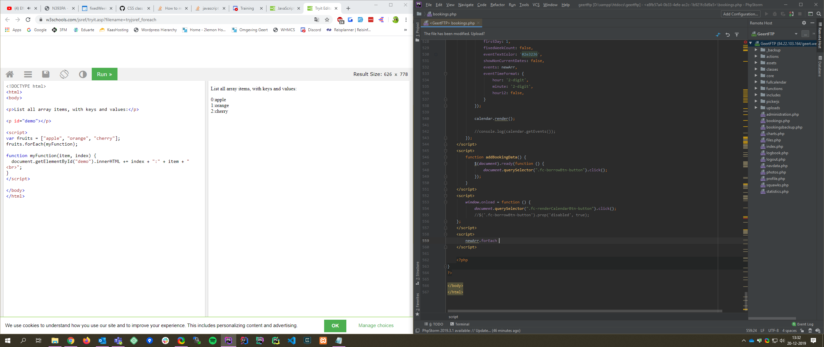Click the save code floppy icon
824x347 pixels.
[46, 74]
